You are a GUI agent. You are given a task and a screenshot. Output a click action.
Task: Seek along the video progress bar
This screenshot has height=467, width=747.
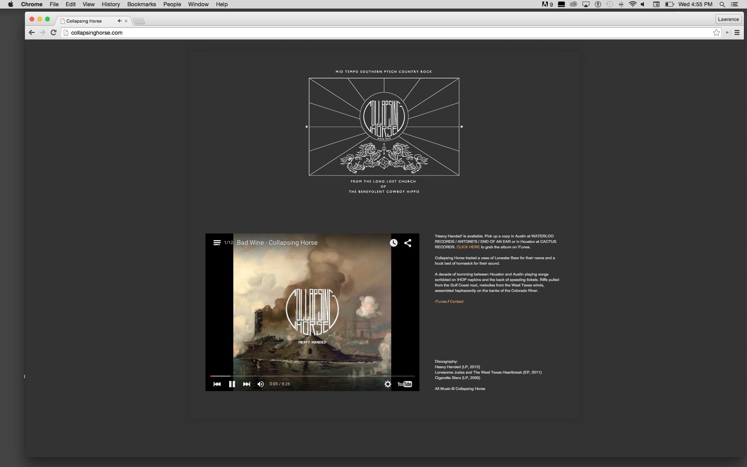coord(311,376)
